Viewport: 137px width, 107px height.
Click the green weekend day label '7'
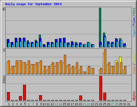(x=33, y=104)
